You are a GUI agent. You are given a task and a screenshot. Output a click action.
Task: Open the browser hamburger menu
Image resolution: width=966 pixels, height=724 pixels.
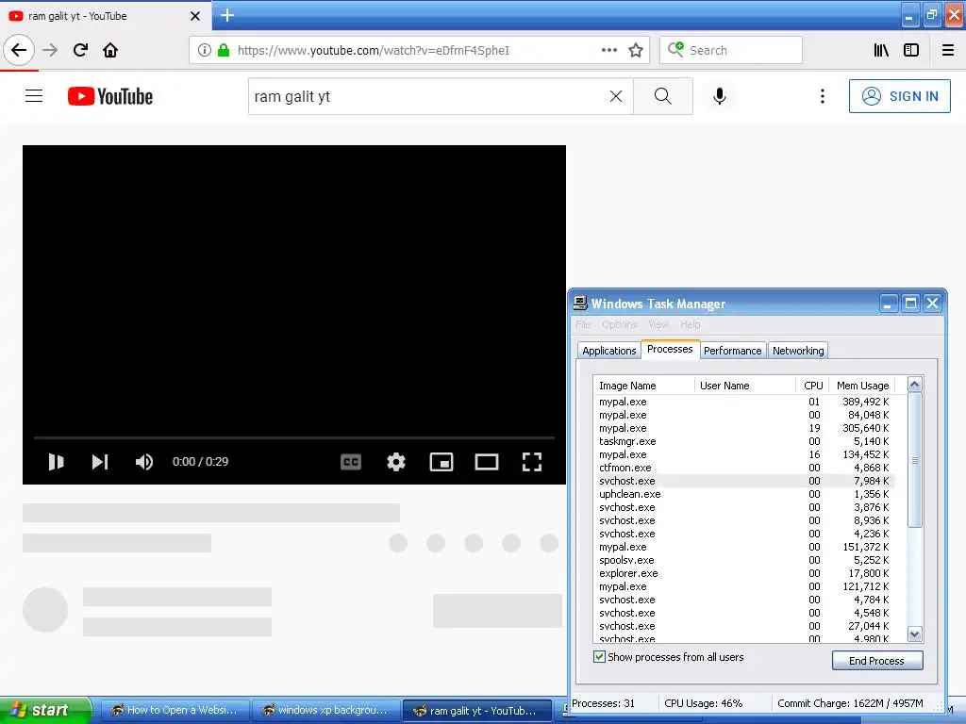click(948, 50)
